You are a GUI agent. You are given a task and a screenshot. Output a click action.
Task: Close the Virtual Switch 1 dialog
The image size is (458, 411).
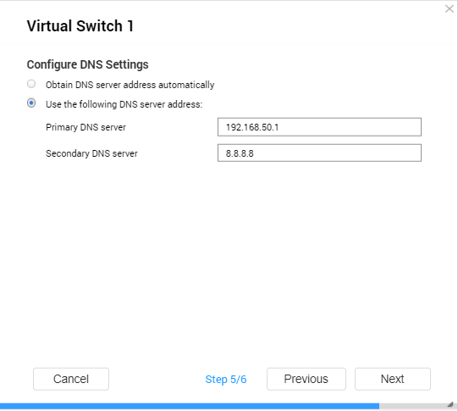(450, 8)
